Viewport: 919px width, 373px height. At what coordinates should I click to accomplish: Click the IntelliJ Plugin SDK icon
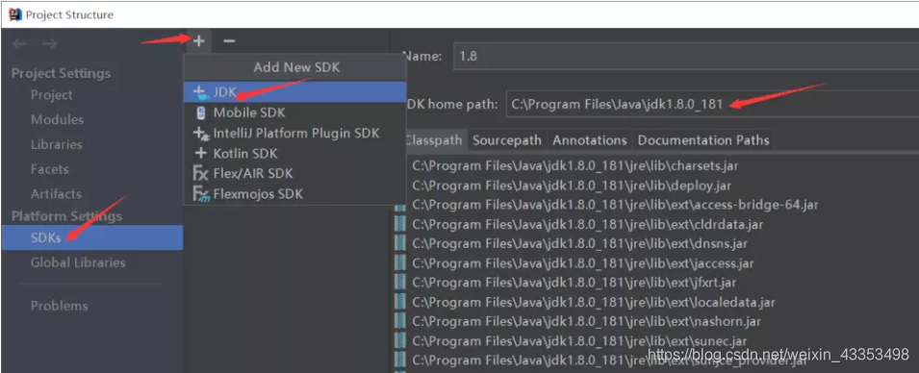[201, 134]
